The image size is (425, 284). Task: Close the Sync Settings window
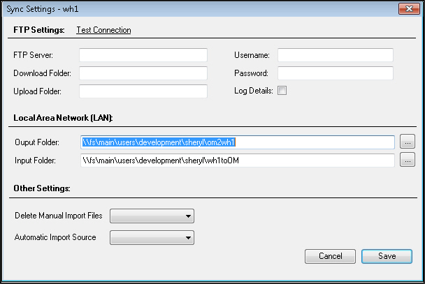pos(409,9)
